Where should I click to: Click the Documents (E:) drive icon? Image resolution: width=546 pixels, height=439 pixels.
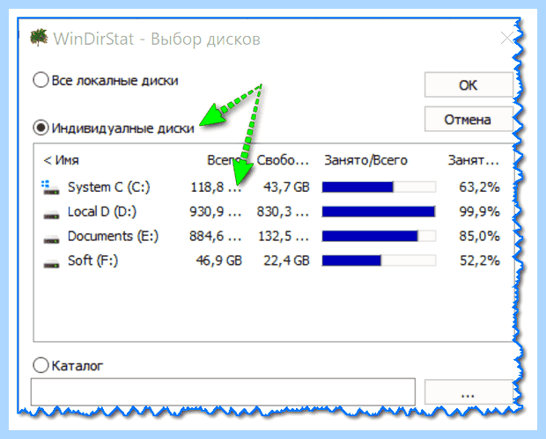pos(51,238)
